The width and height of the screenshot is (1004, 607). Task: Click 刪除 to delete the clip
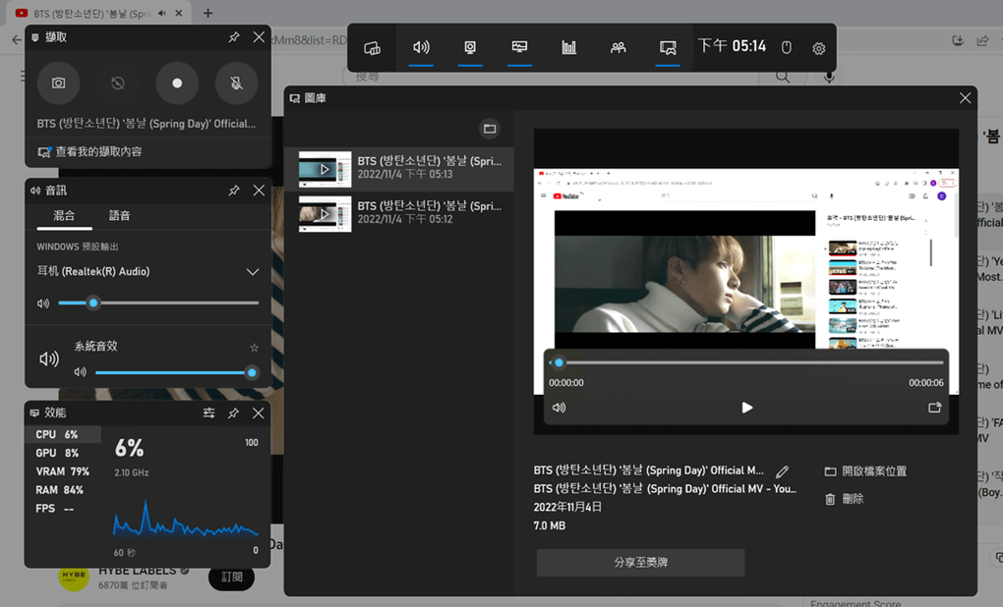(845, 499)
